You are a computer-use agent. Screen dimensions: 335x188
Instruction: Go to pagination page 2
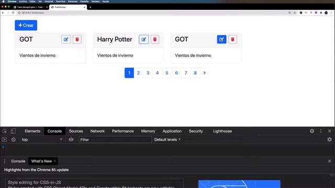(138, 73)
